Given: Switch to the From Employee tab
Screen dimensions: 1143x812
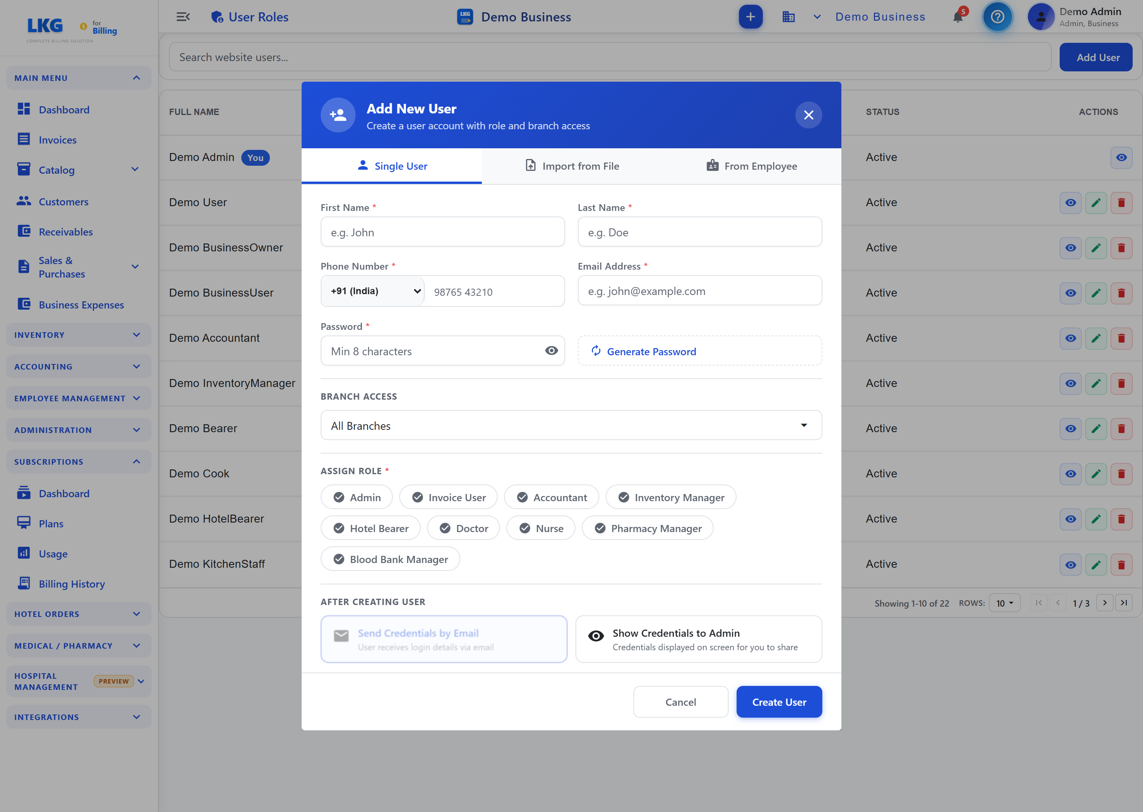Looking at the screenshot, I should click(751, 166).
